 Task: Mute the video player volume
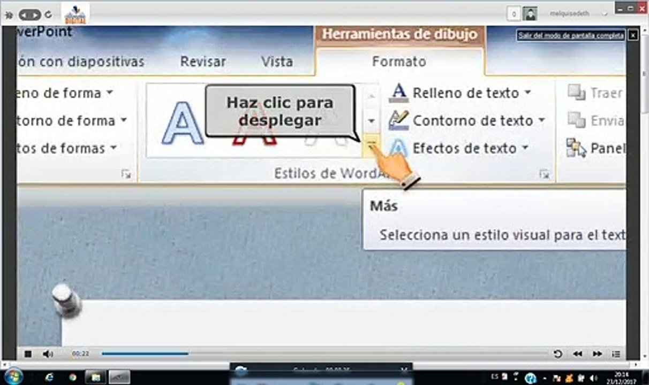click(48, 354)
